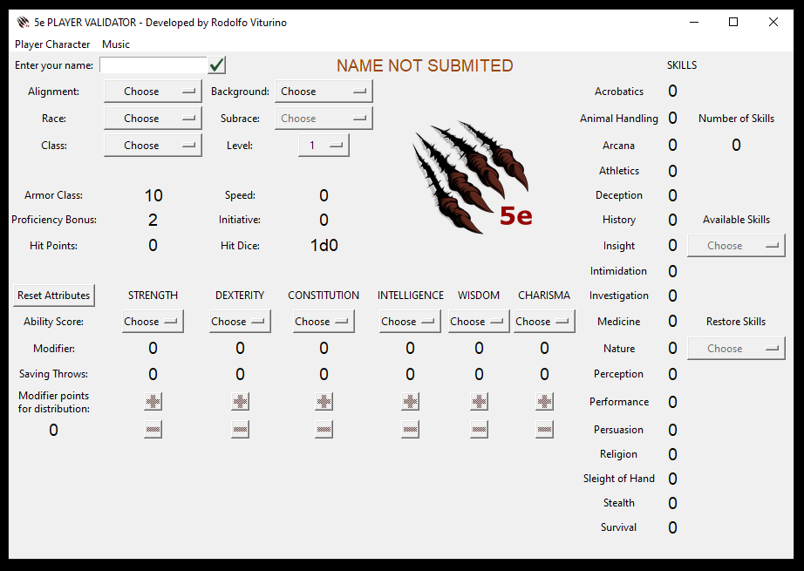Decrease Strength with its minus button
The width and height of the screenshot is (804, 571).
[153, 429]
